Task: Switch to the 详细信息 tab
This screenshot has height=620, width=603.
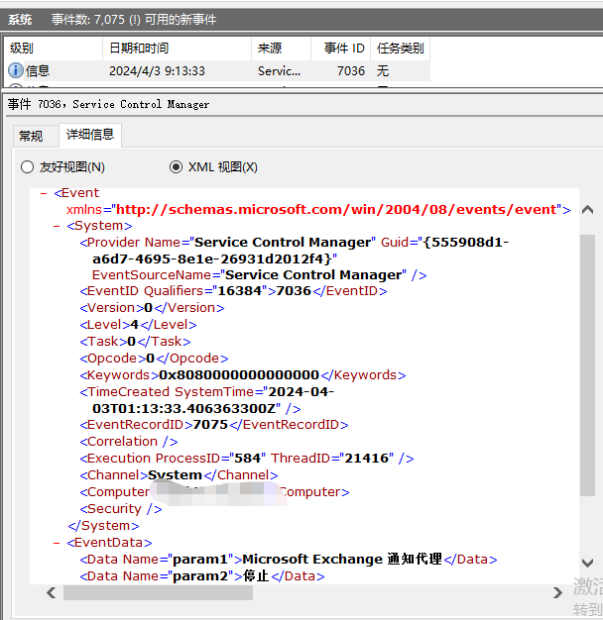Action: pos(90,135)
